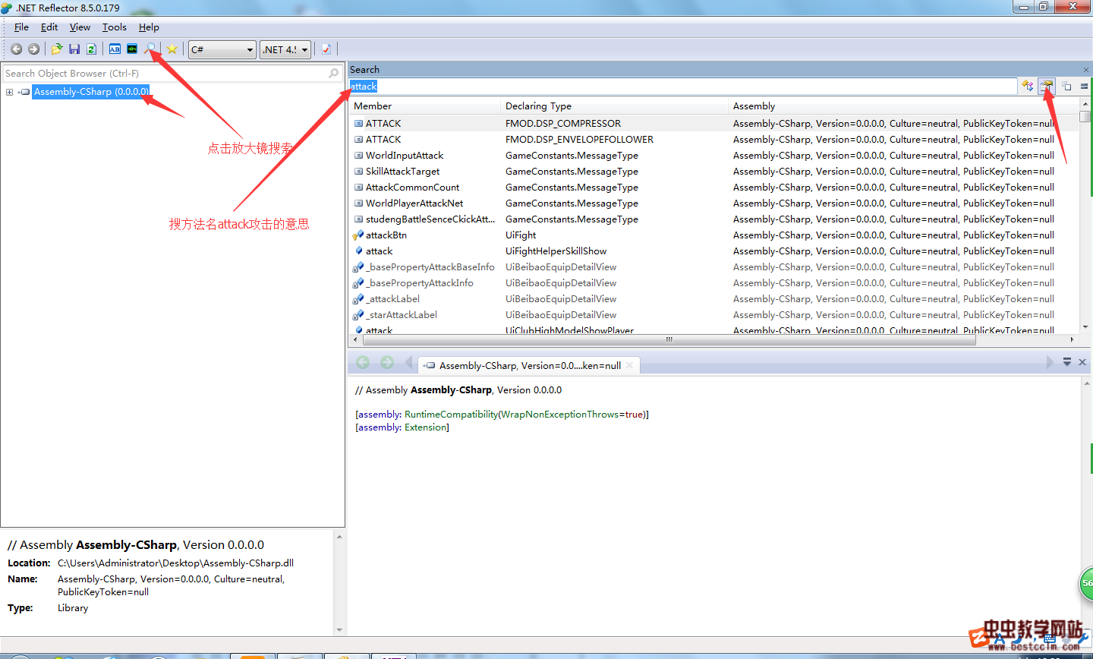Viewport: 1093px width, 659px height.
Task: Open the File menu
Action: tap(21, 27)
